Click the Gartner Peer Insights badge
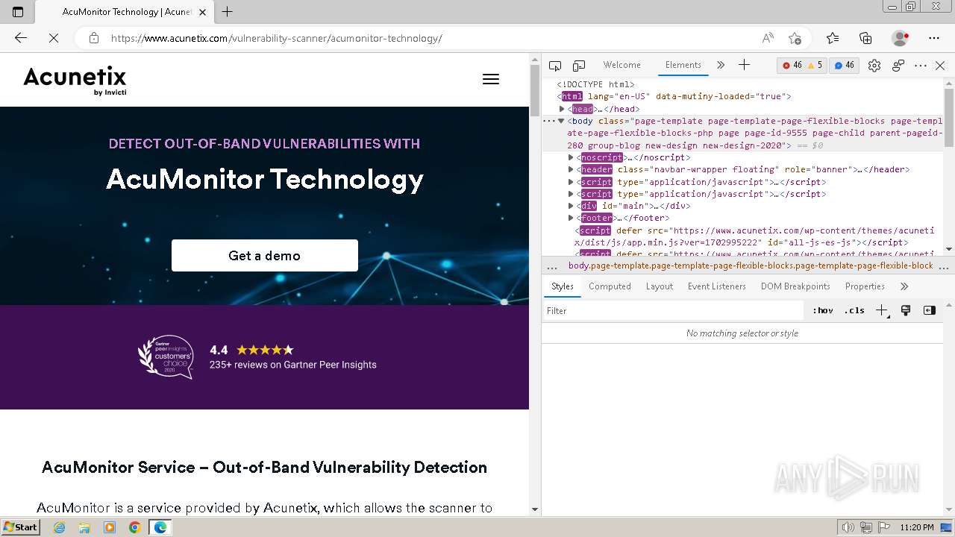The width and height of the screenshot is (955, 537). [x=166, y=357]
